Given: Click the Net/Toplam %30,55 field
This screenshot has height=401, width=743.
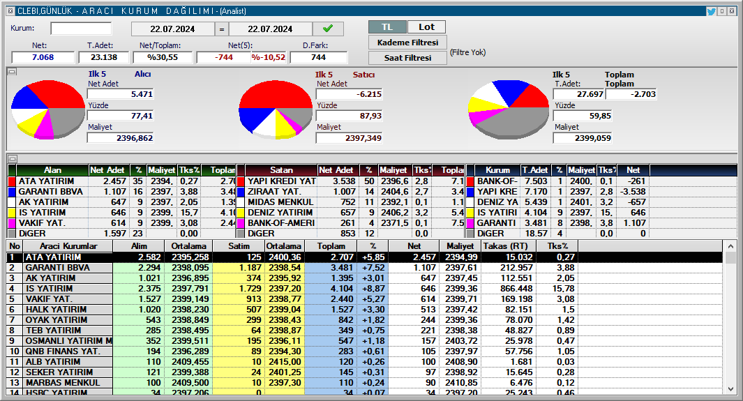Looking at the screenshot, I should click(x=163, y=57).
